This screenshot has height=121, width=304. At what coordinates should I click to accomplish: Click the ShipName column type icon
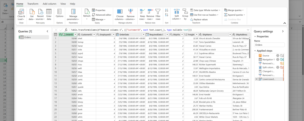pos(201,35)
